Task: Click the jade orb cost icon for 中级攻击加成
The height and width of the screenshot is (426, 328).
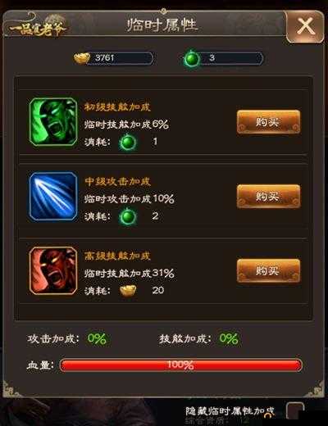Action: coord(128,216)
